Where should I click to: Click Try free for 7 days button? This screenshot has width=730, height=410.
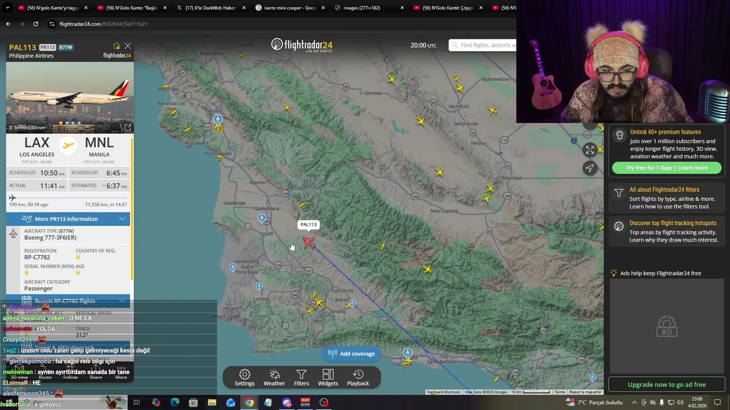point(667,168)
